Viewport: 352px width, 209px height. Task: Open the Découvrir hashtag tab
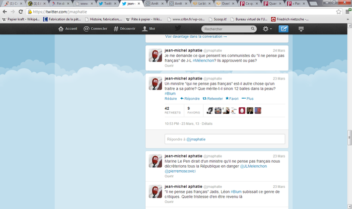pyautogui.click(x=124, y=29)
